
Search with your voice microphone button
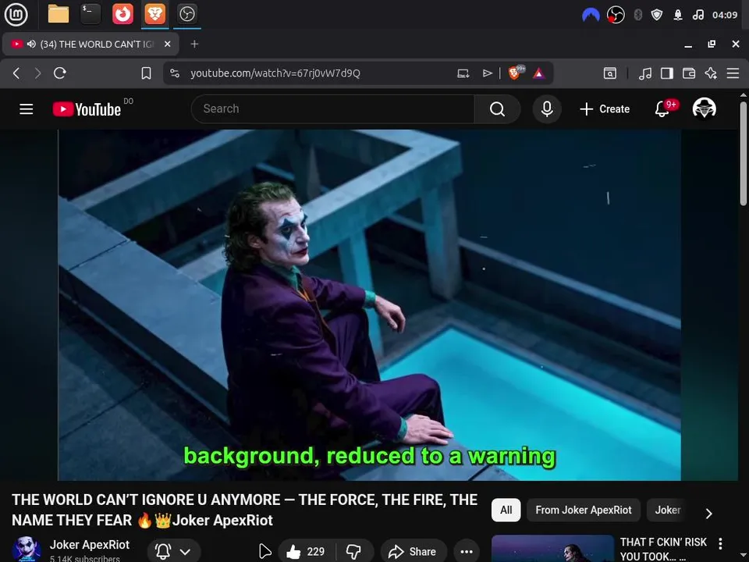(547, 109)
